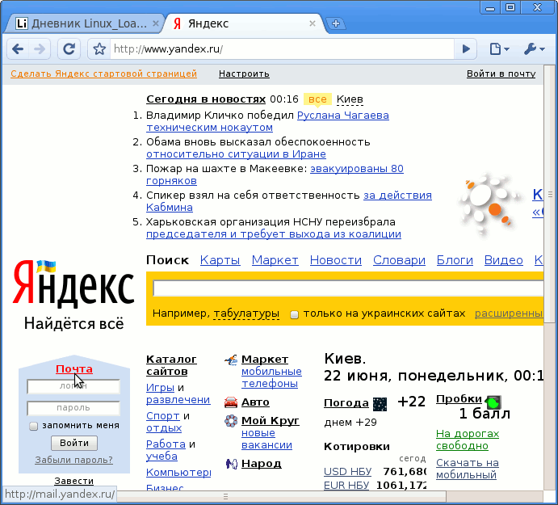This screenshot has height=505, width=558.
Task: Click 'Забыли пароль?' link
Action: tap(74, 460)
